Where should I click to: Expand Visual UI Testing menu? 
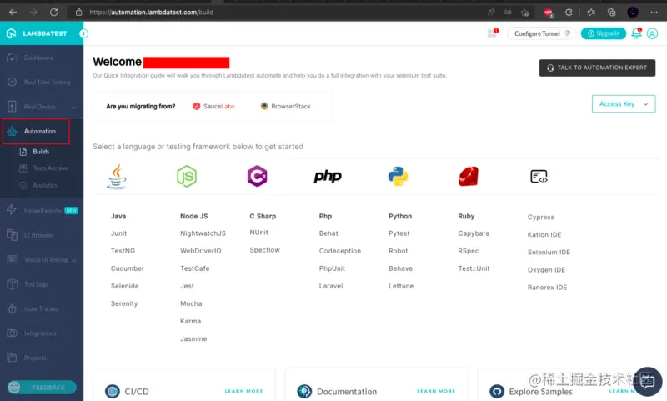point(42,260)
